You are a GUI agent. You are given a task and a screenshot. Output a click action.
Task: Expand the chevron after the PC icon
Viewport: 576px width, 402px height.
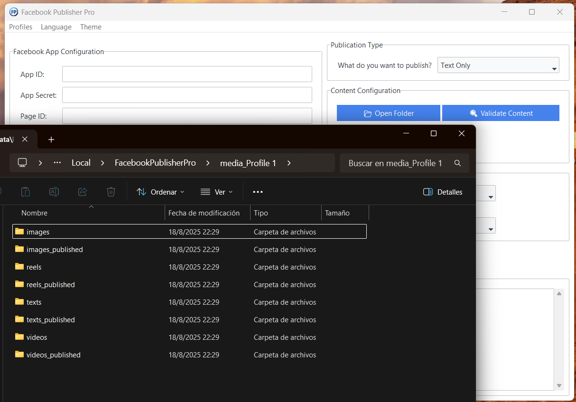coord(40,163)
